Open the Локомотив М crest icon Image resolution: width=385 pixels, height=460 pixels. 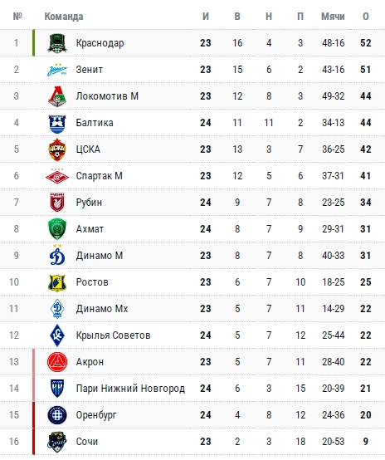tap(57, 96)
